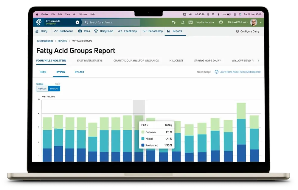Image resolution: width=298 pixels, height=190 pixels.
Task: Click the Search for an Animal field
Action: click(x=112, y=22)
